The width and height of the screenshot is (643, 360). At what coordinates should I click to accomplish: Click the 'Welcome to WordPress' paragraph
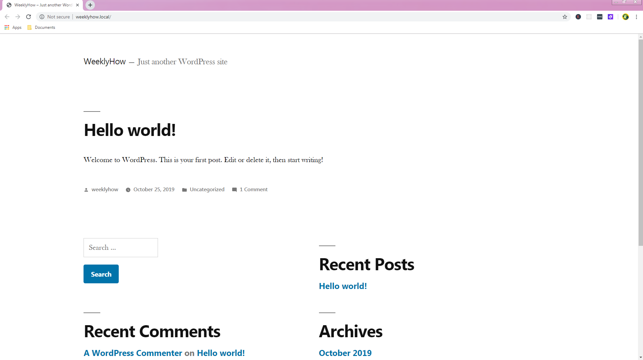coord(203,160)
